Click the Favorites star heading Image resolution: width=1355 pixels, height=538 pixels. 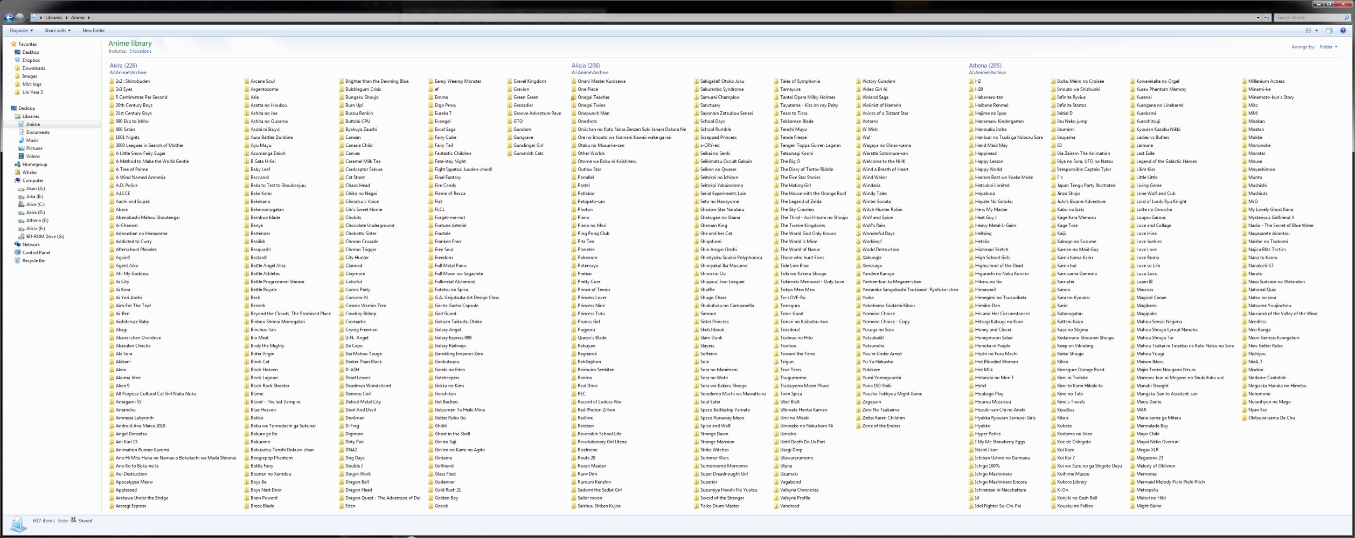pos(24,44)
